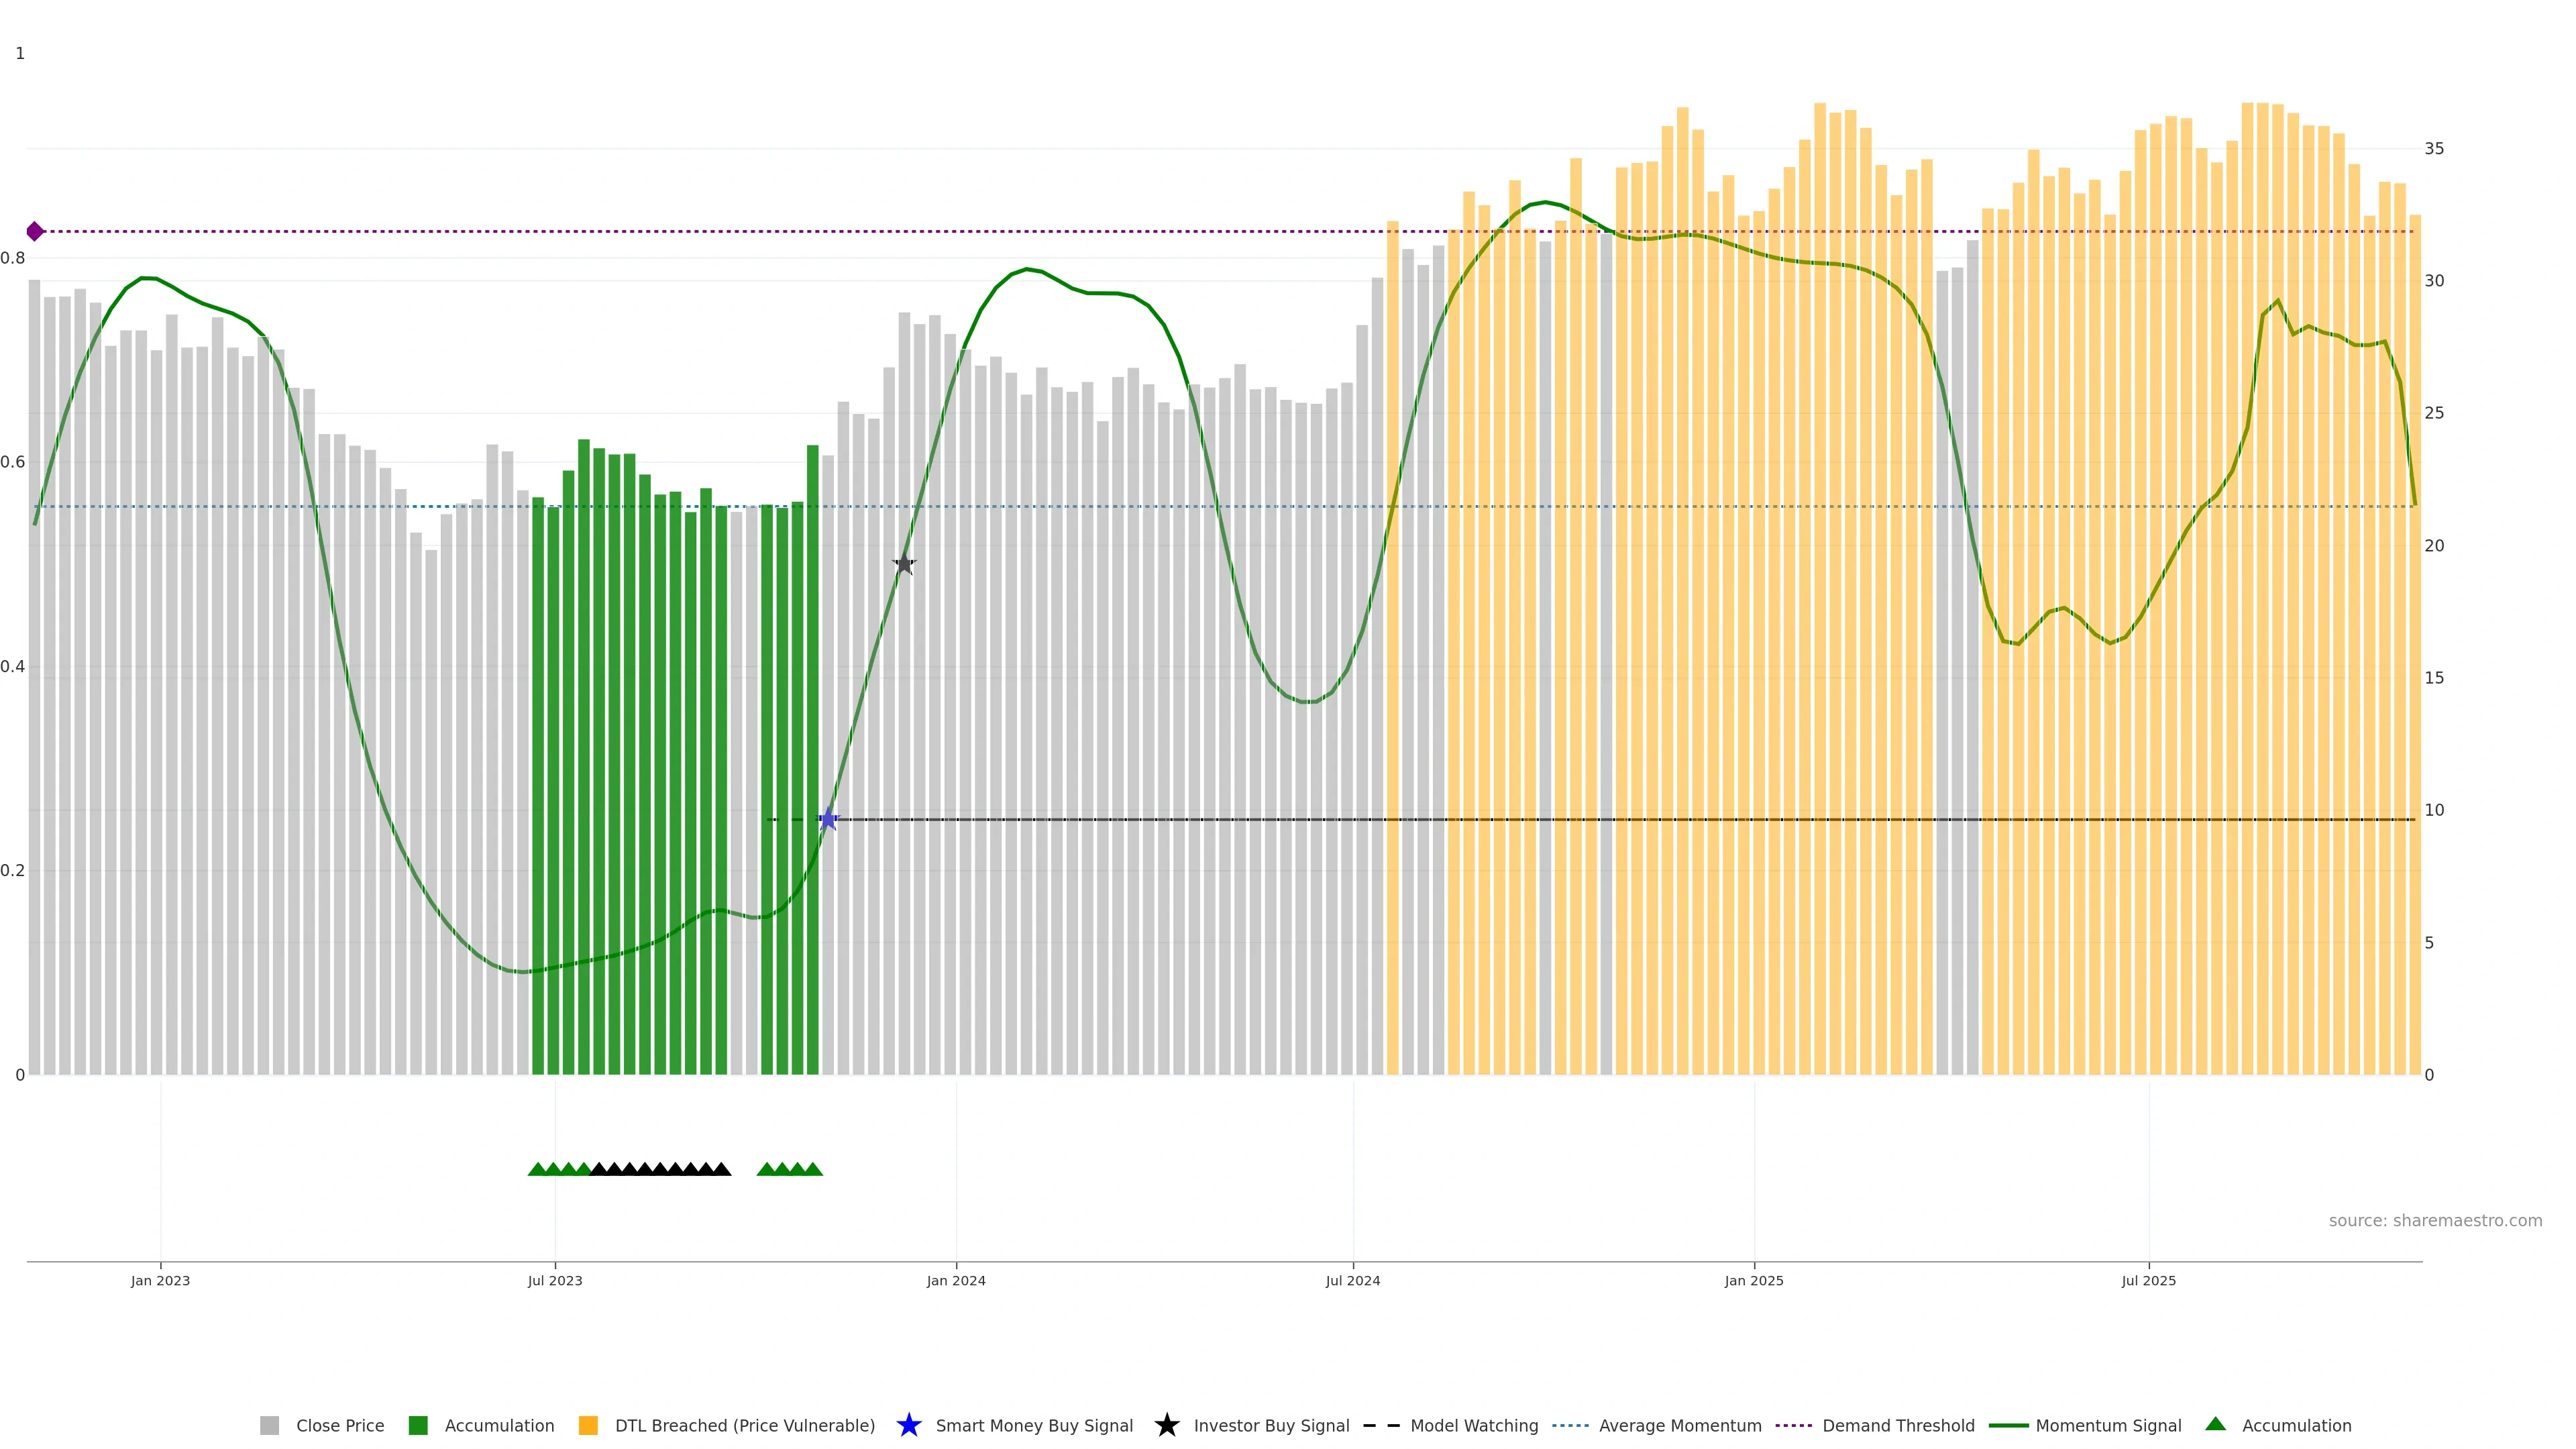Image resolution: width=2576 pixels, height=1449 pixels.
Task: Toggle the DTL Breached legend entry
Action: pos(744,1425)
